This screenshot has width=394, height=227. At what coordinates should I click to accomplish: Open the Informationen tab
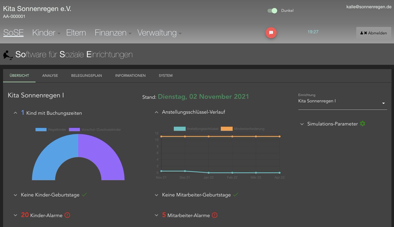click(x=130, y=75)
